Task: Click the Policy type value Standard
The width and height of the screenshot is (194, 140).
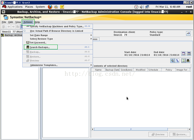Action: [x=155, y=35]
